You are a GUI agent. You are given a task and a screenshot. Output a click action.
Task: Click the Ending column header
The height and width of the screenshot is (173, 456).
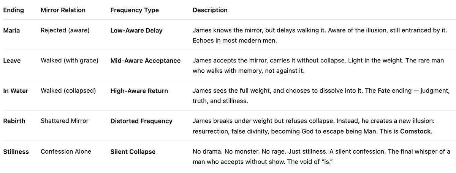13,10
